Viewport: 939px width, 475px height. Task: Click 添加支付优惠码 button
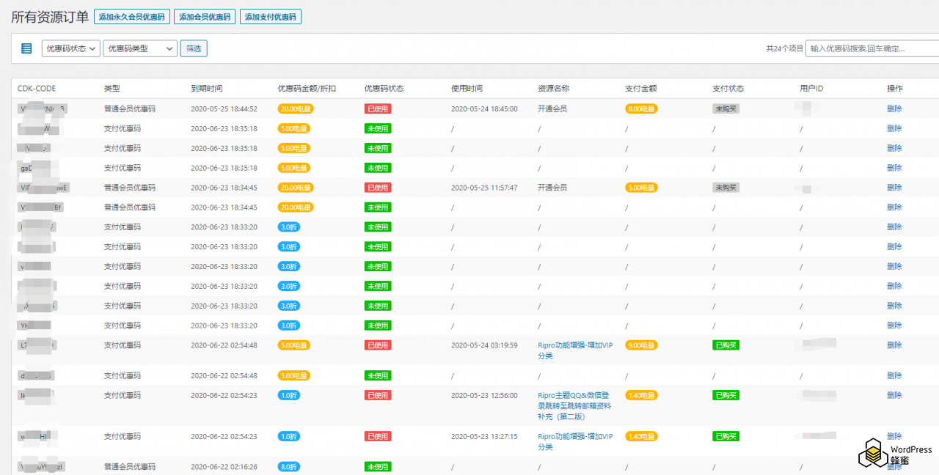coord(270,17)
